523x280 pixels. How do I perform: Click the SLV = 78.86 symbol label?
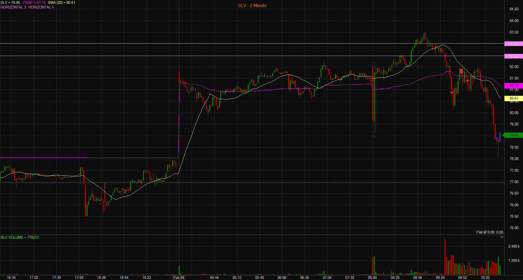[x=10, y=2]
